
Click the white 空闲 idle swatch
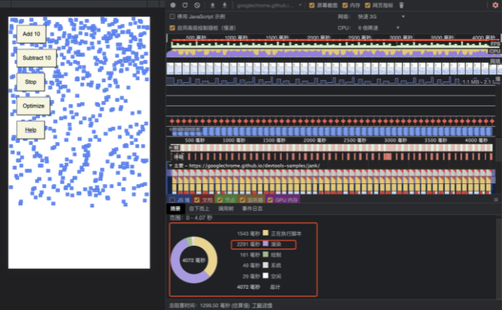click(x=265, y=276)
